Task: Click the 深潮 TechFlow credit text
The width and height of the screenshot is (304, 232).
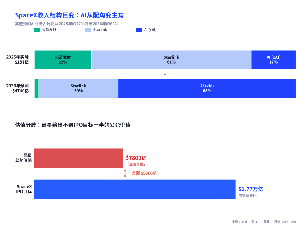Action: pyautogui.click(x=285, y=222)
